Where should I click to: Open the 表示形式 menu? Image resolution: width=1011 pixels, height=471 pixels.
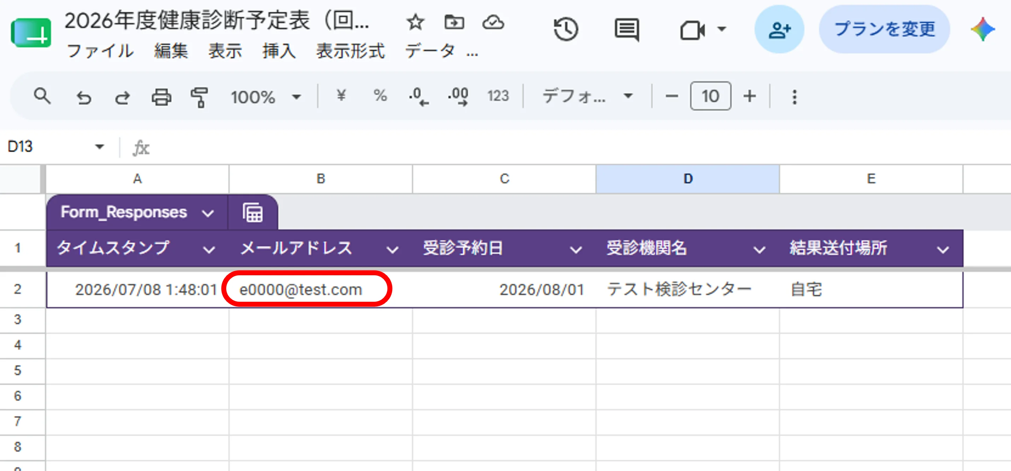350,51
